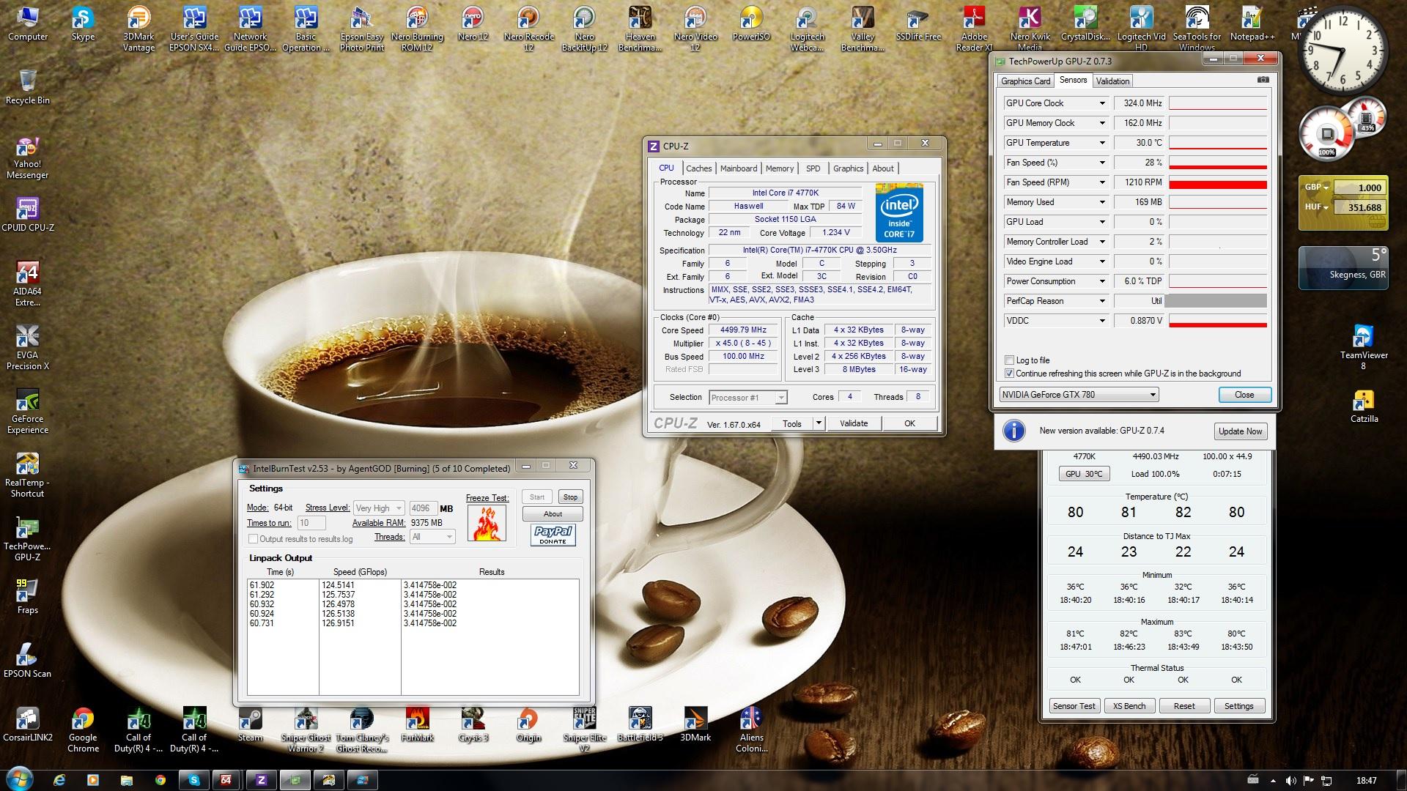The image size is (1407, 791).
Task: Launch Nero Burning ROM 12 shortcut
Action: (417, 29)
